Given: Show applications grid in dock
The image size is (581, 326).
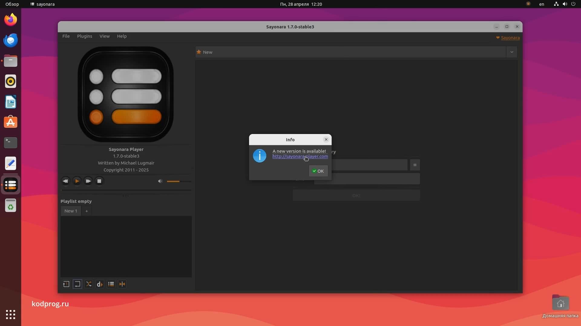Looking at the screenshot, I should click(11, 315).
